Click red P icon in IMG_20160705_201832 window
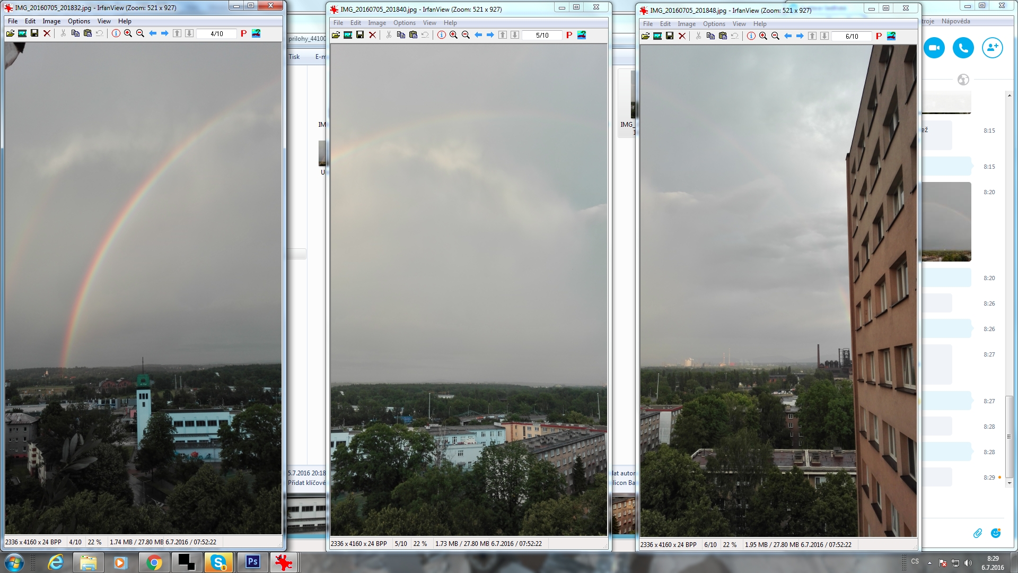This screenshot has width=1018, height=573. pos(243,33)
